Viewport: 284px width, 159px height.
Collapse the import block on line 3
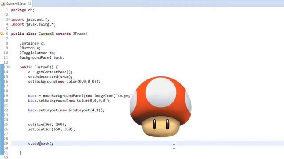tap(9, 19)
